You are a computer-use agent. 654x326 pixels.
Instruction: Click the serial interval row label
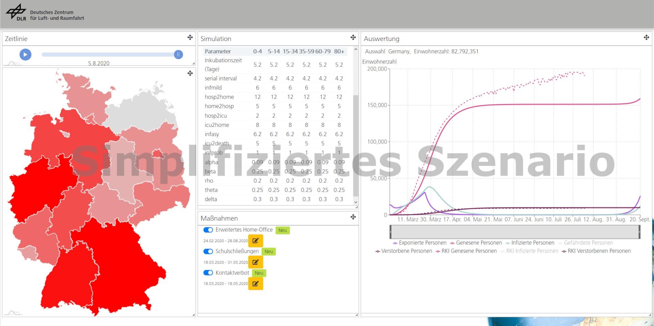coord(221,78)
